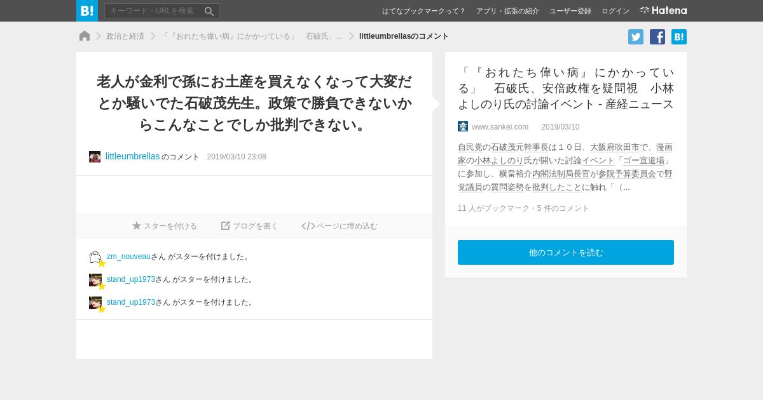The image size is (763, 400).
Task: Share on Twitter icon
Action: (636, 37)
